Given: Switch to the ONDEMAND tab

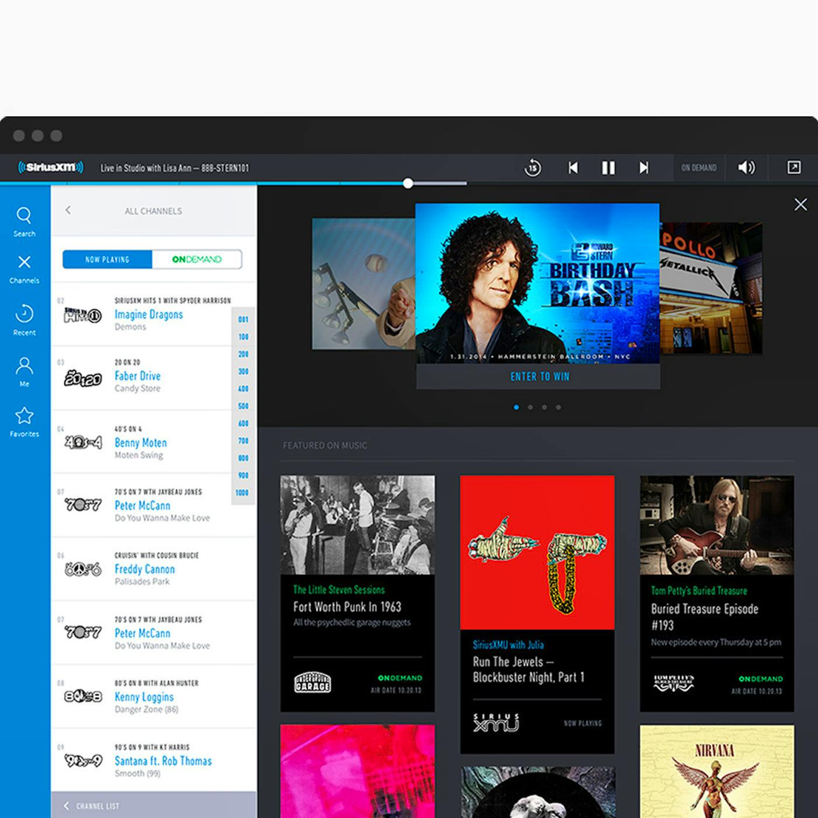Looking at the screenshot, I should [197, 259].
